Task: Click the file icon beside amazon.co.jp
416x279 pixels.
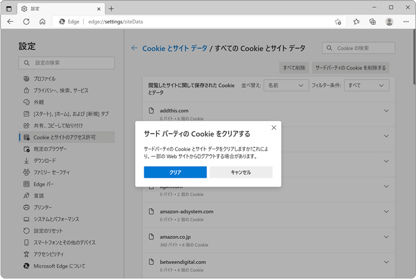Action: point(151,236)
